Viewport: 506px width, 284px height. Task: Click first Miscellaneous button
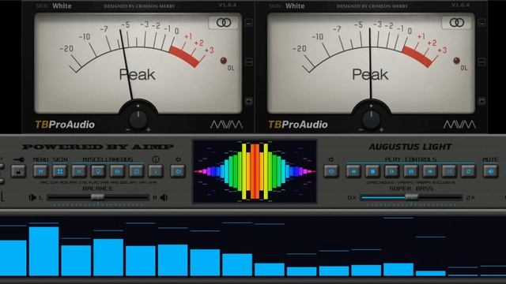pyautogui.click(x=79, y=171)
